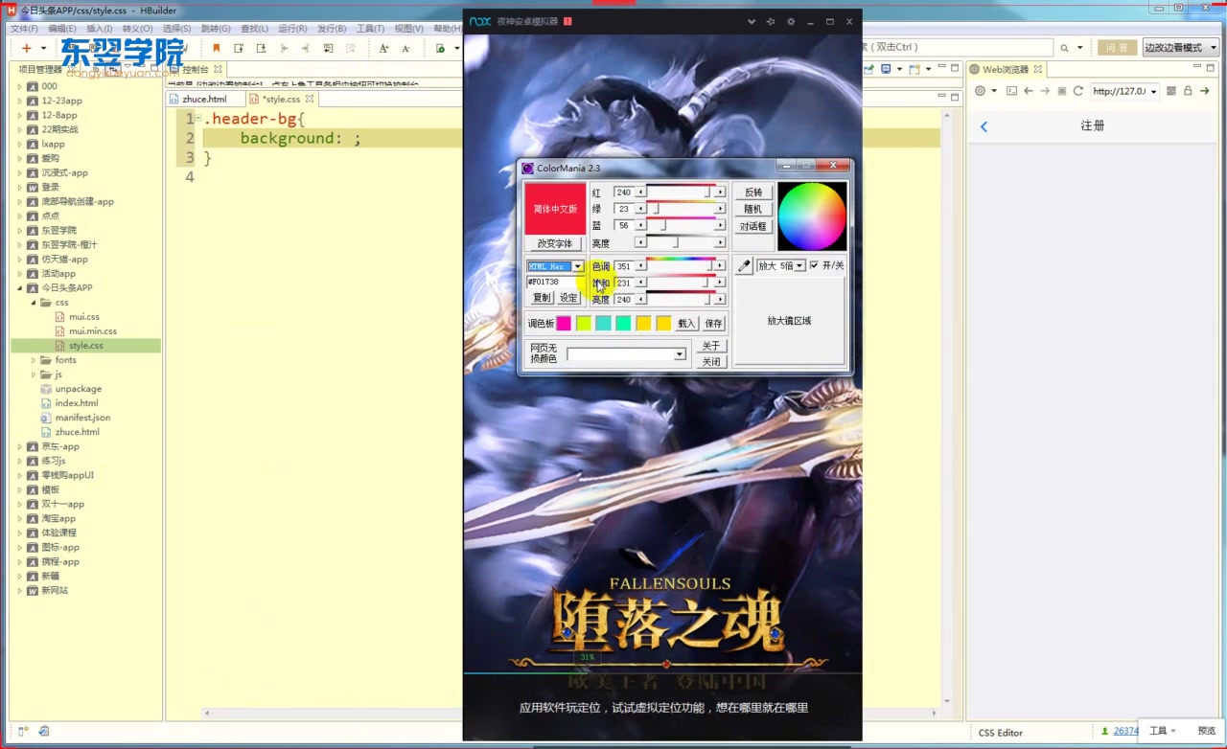1227x749 pixels.
Task: Open the URL dropdown in Web browser
Action: point(1153,91)
